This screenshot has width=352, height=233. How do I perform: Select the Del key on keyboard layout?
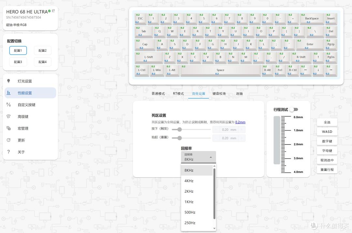pyautogui.click(x=331, y=31)
